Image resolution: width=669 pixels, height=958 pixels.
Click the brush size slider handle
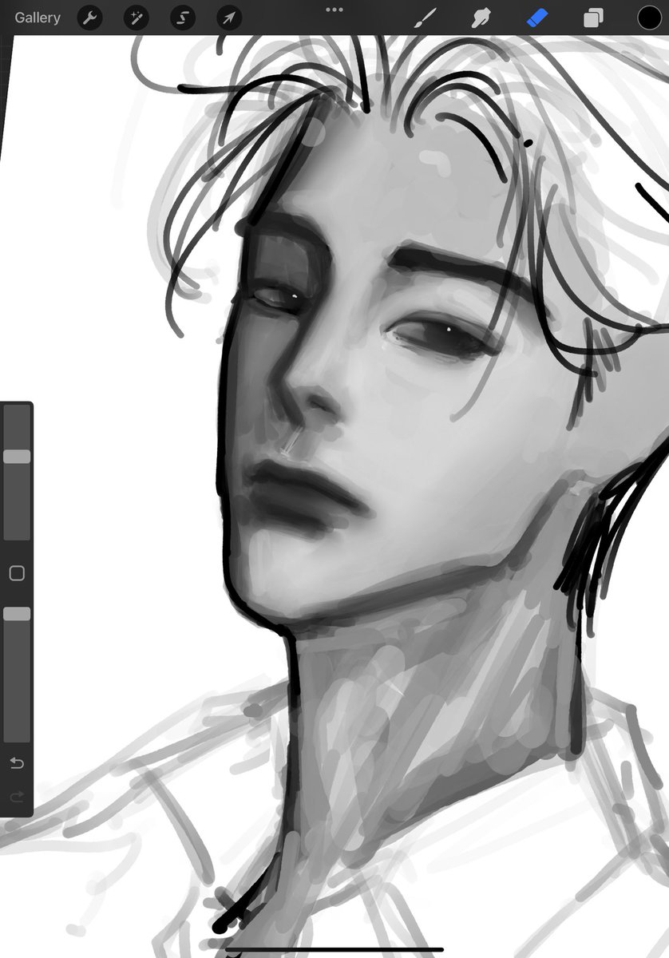(x=17, y=457)
